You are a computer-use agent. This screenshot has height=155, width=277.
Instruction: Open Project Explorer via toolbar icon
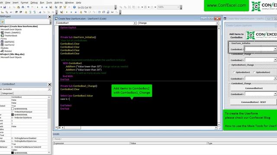click(56, 7)
